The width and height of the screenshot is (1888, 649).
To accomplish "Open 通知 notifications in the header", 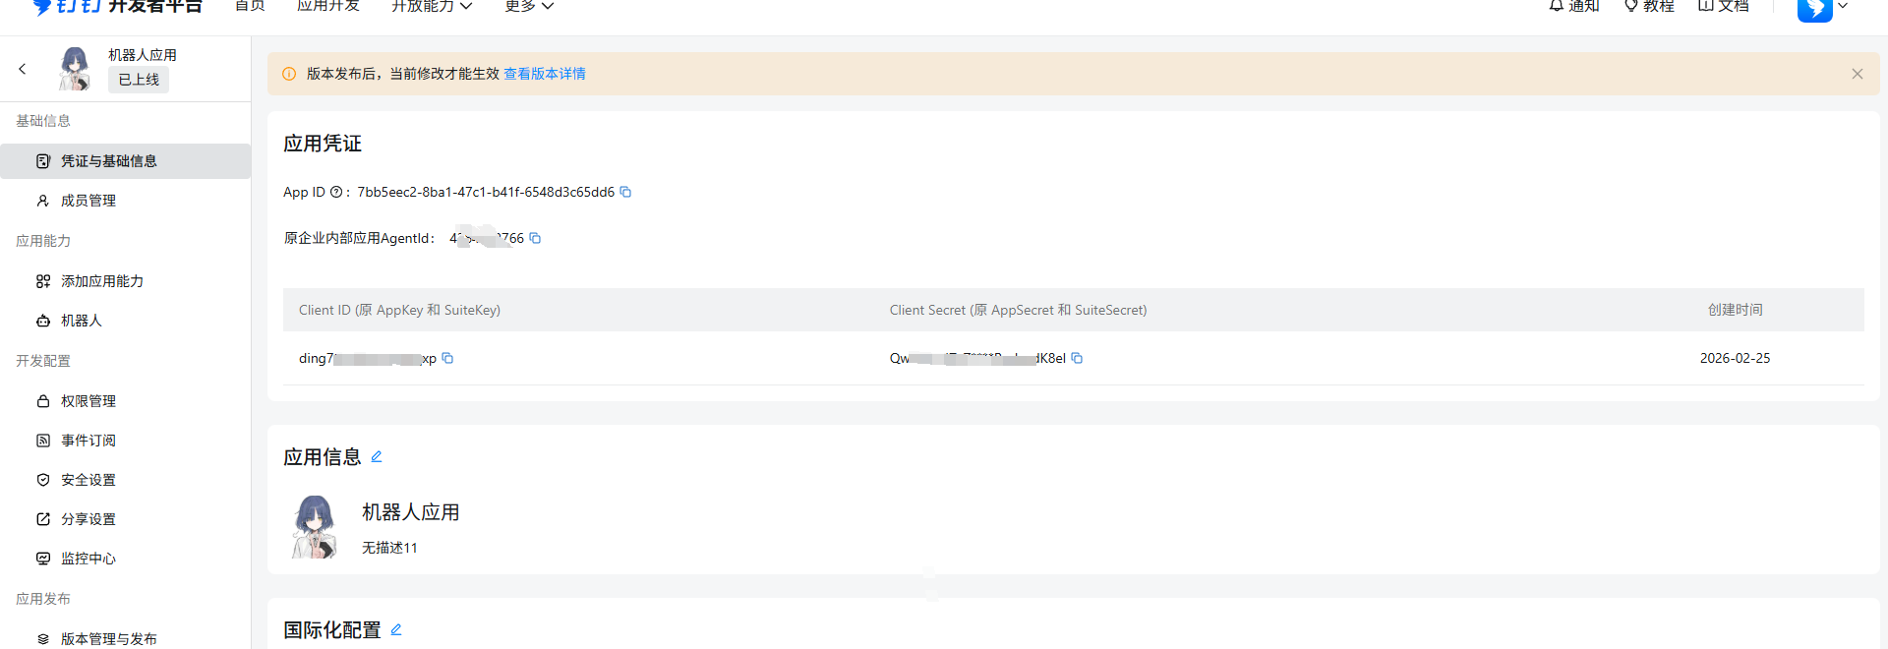I will pyautogui.click(x=1573, y=6).
